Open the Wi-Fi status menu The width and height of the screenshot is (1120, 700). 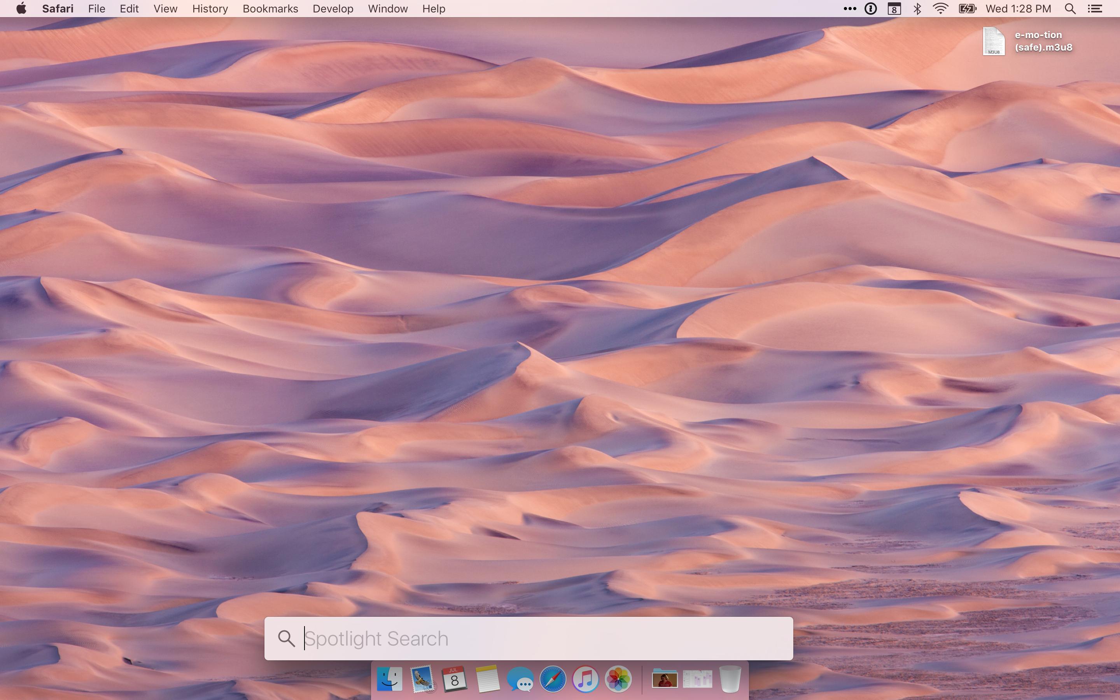940,9
